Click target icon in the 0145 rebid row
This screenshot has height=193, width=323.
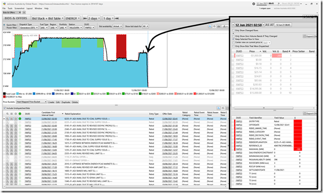coord(16,126)
